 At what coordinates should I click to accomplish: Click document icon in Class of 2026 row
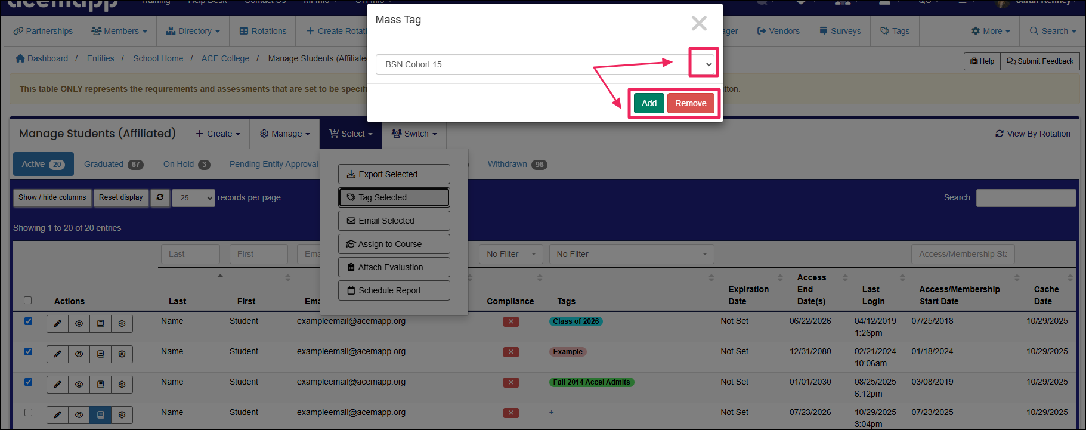[x=100, y=324]
